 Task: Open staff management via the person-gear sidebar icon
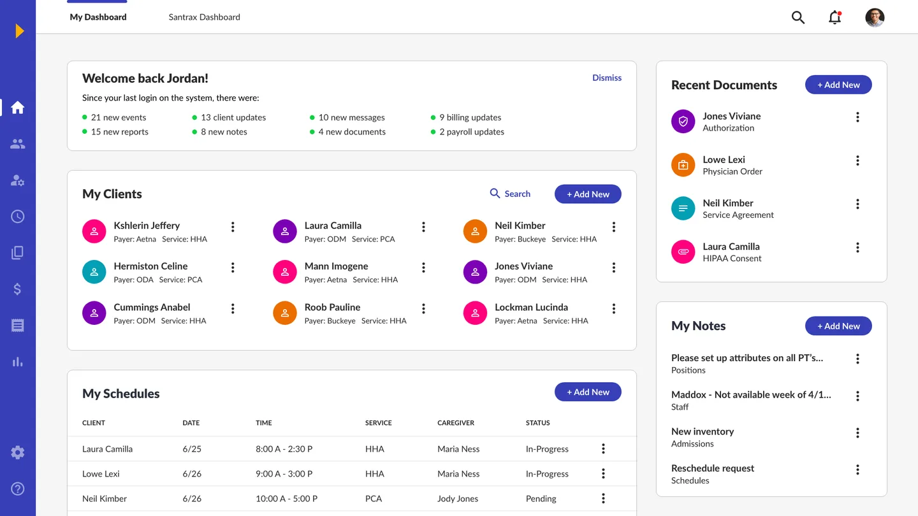click(17, 180)
